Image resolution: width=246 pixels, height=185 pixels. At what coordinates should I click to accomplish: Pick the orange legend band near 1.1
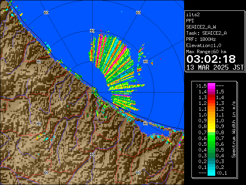211,109
